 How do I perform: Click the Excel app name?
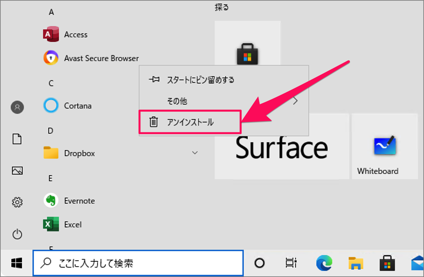(x=73, y=225)
